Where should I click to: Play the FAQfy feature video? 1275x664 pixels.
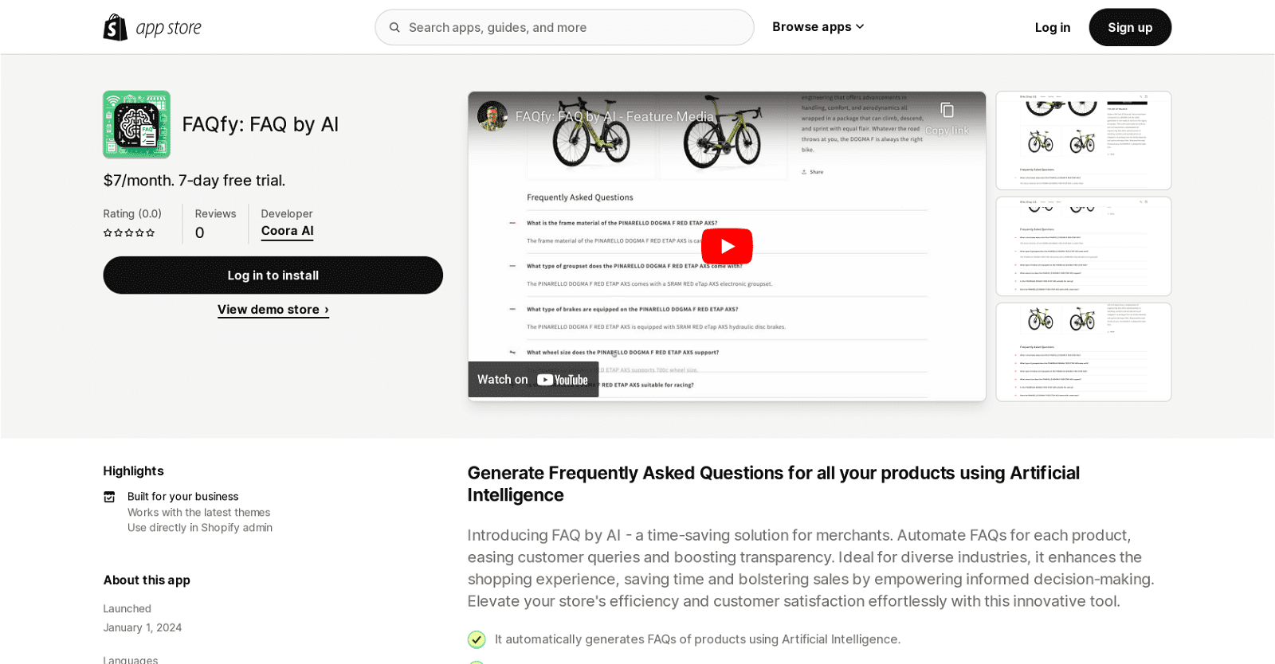pyautogui.click(x=726, y=246)
